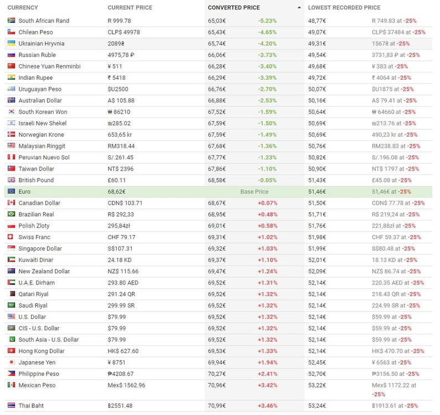Click the Japanese Yen flag icon

[x=11, y=362]
